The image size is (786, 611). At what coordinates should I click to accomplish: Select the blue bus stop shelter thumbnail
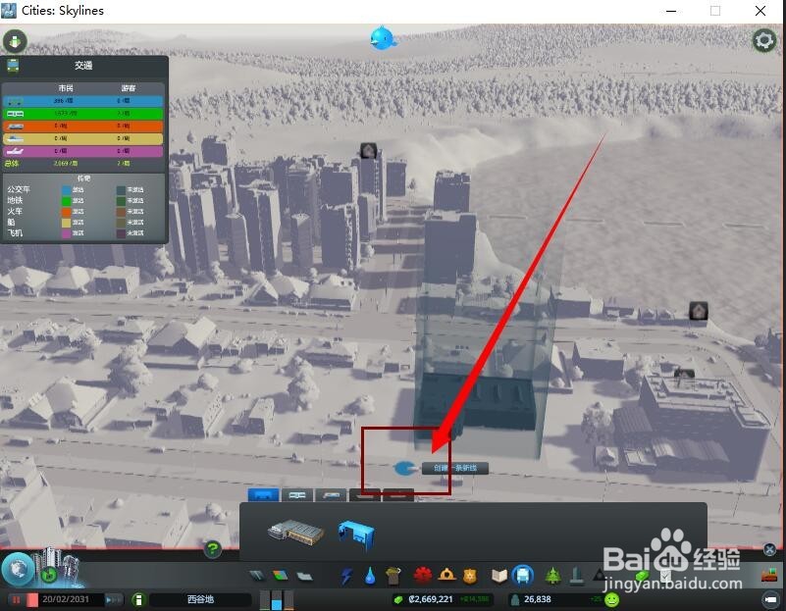[356, 535]
